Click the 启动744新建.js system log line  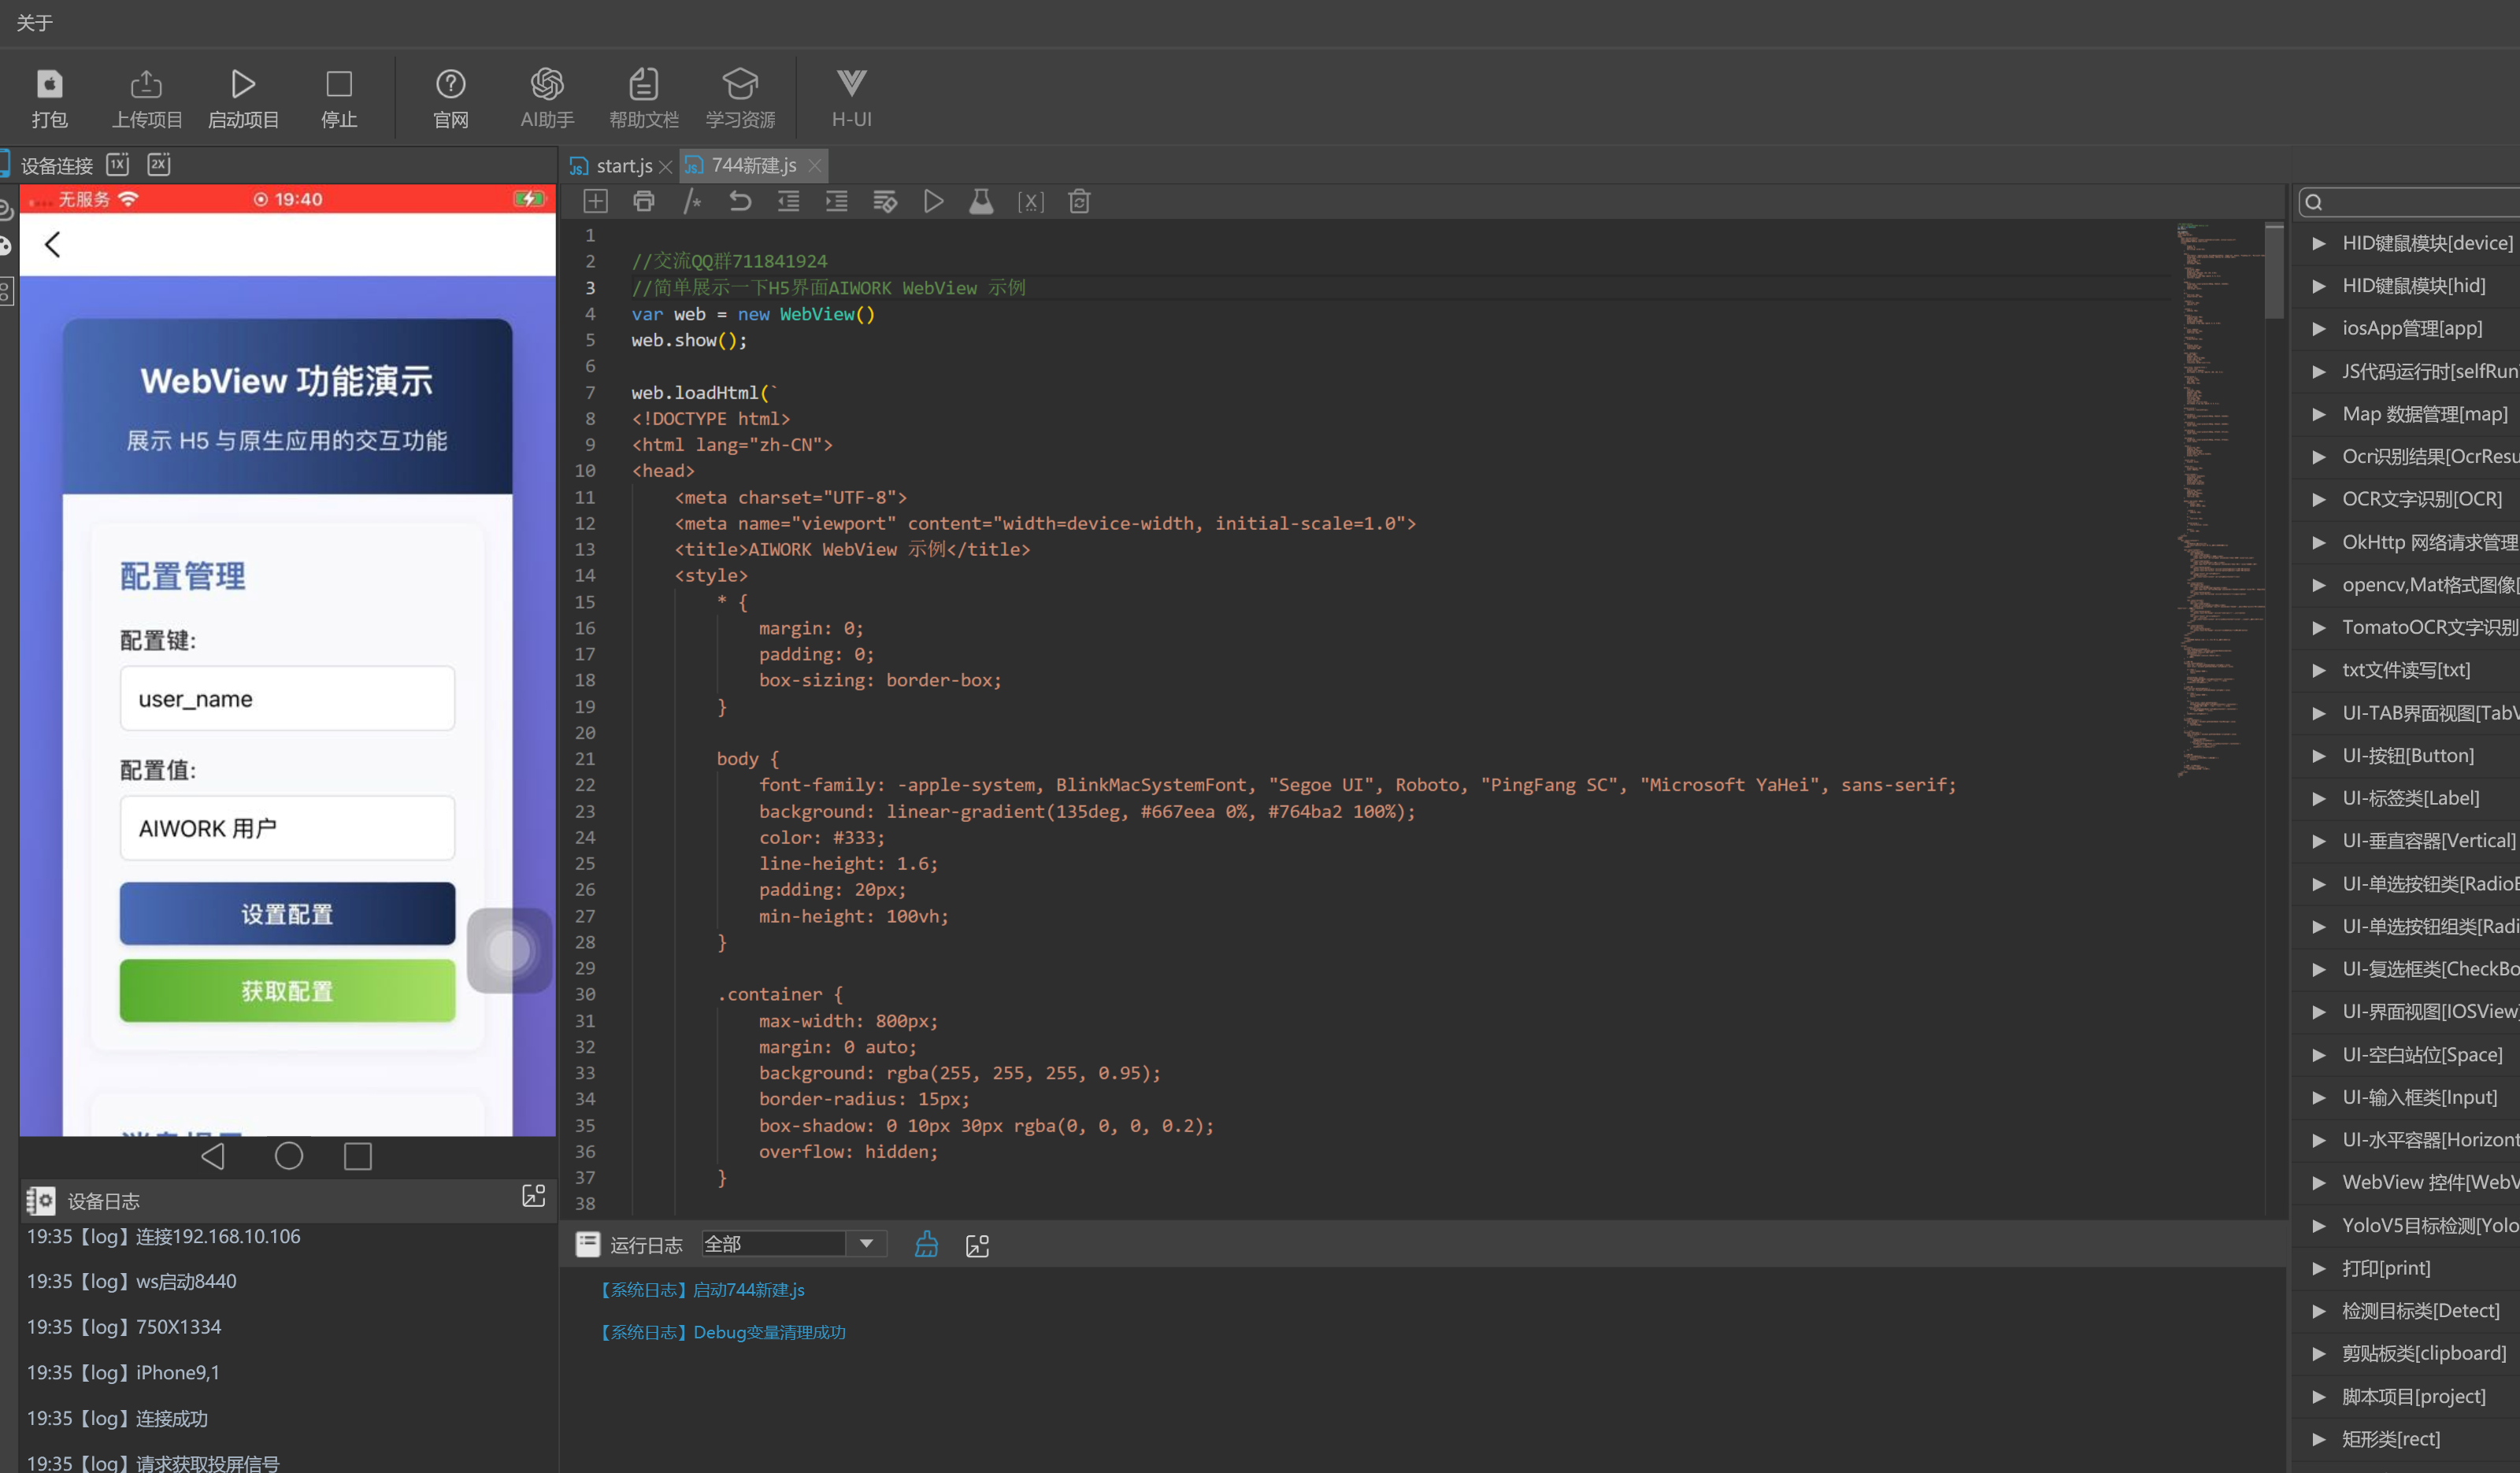(700, 1290)
